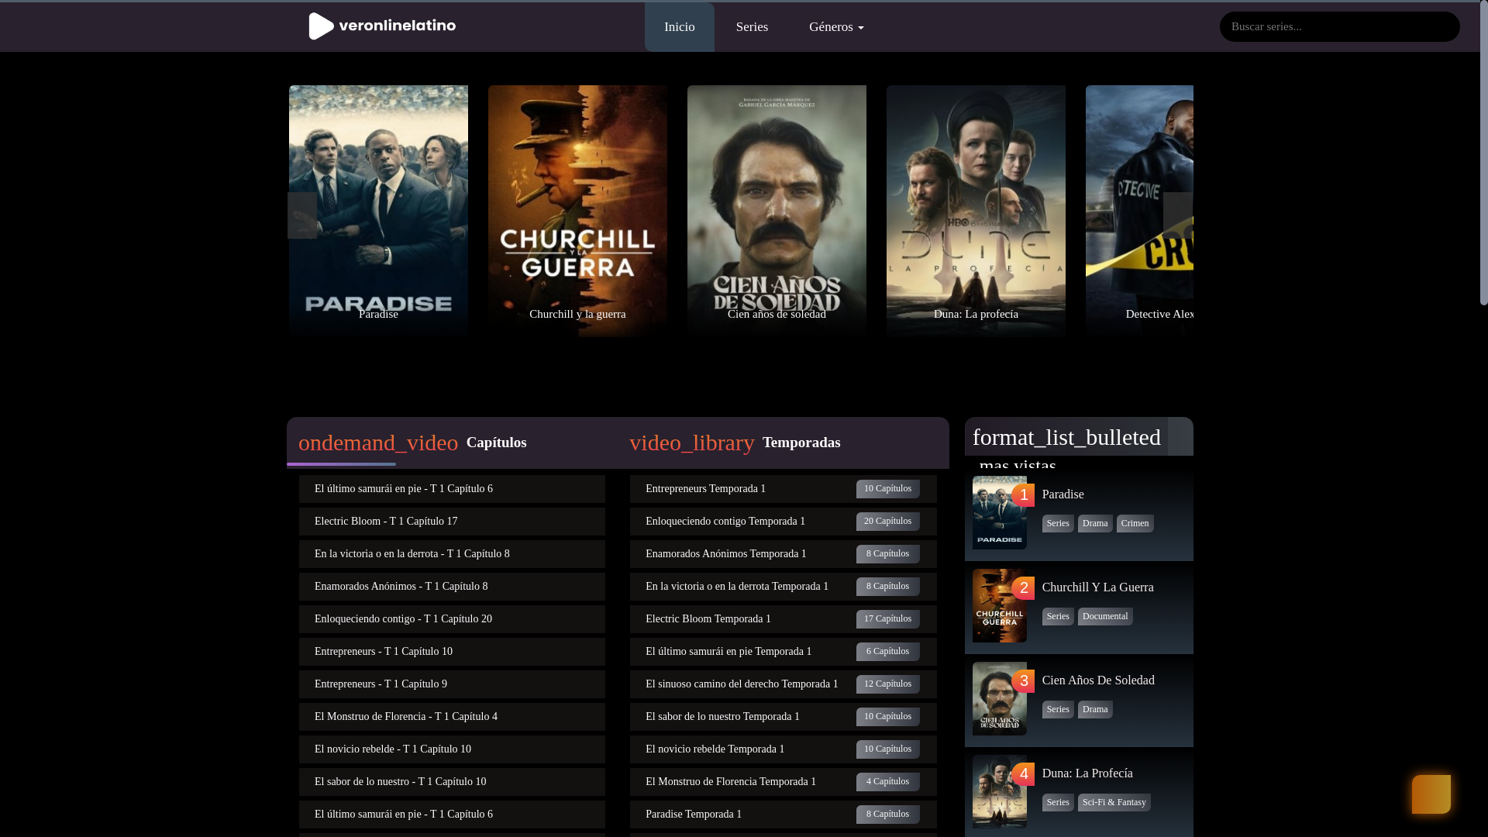Viewport: 1488px width, 837px height.
Task: Open the Duna: La profecía poster
Action: [976, 211]
